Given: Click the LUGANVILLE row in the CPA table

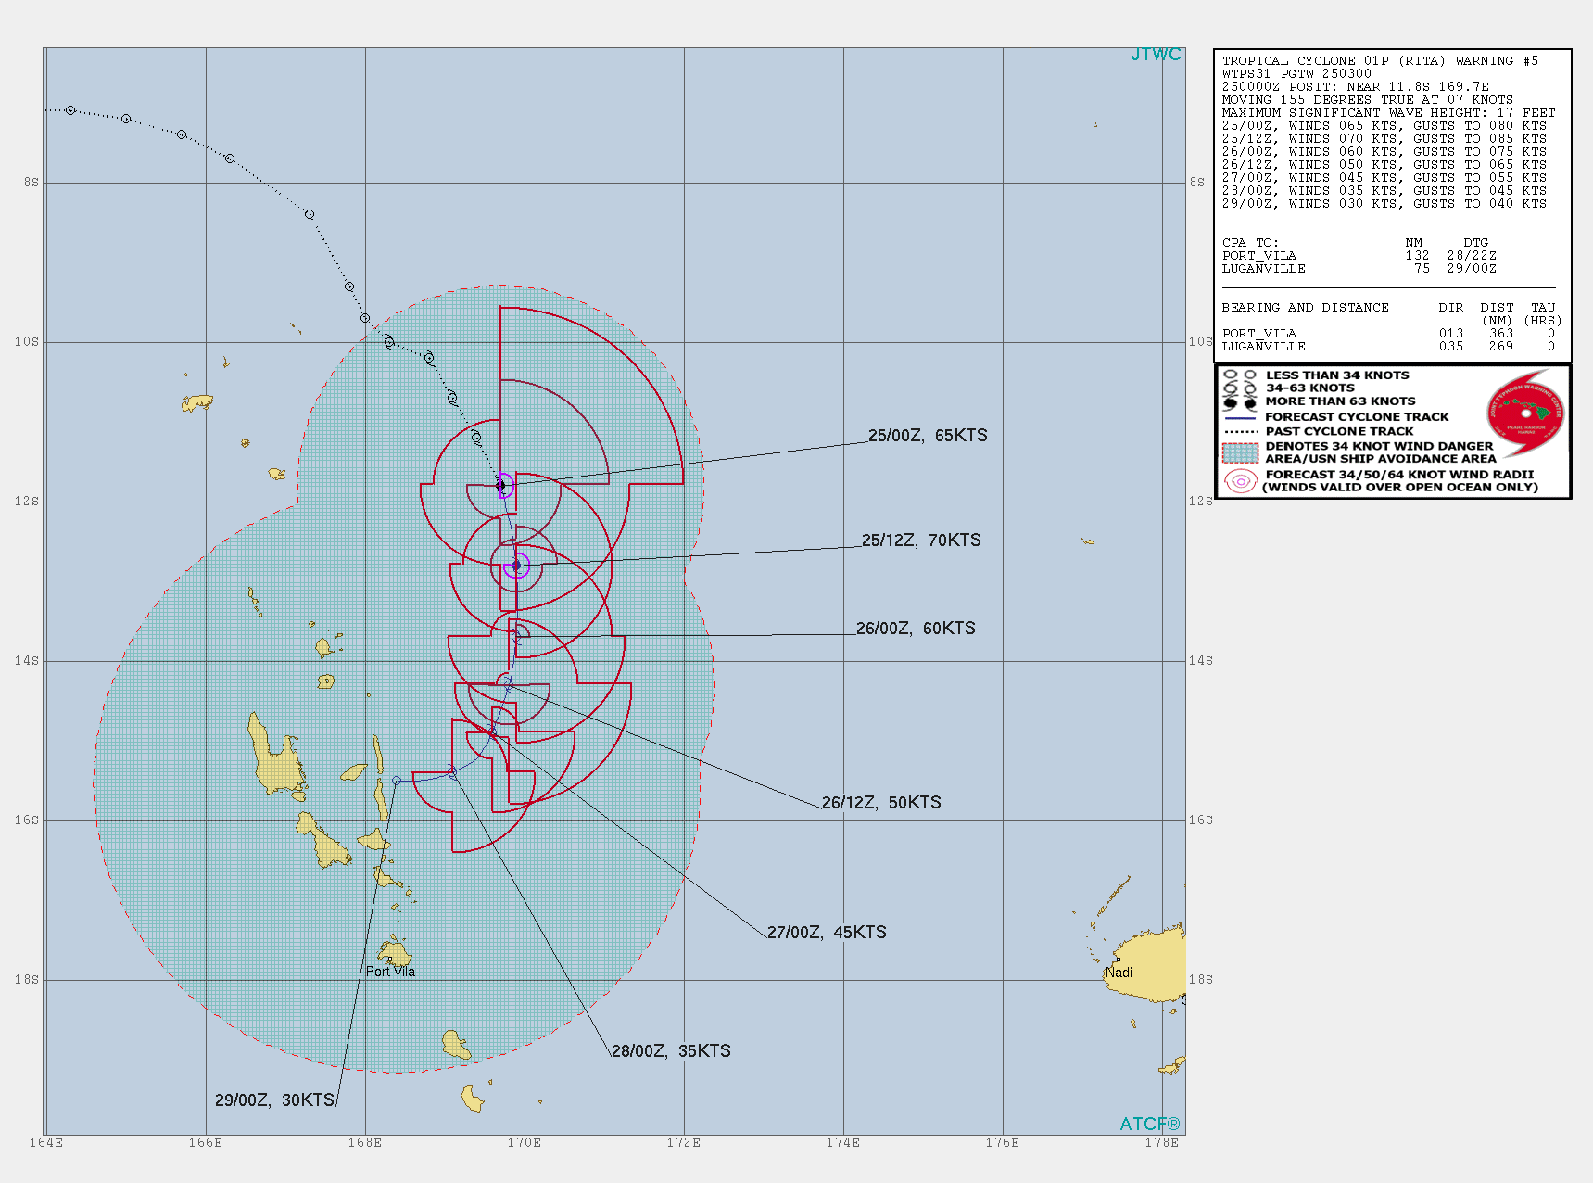Looking at the screenshot, I should point(1359,269).
